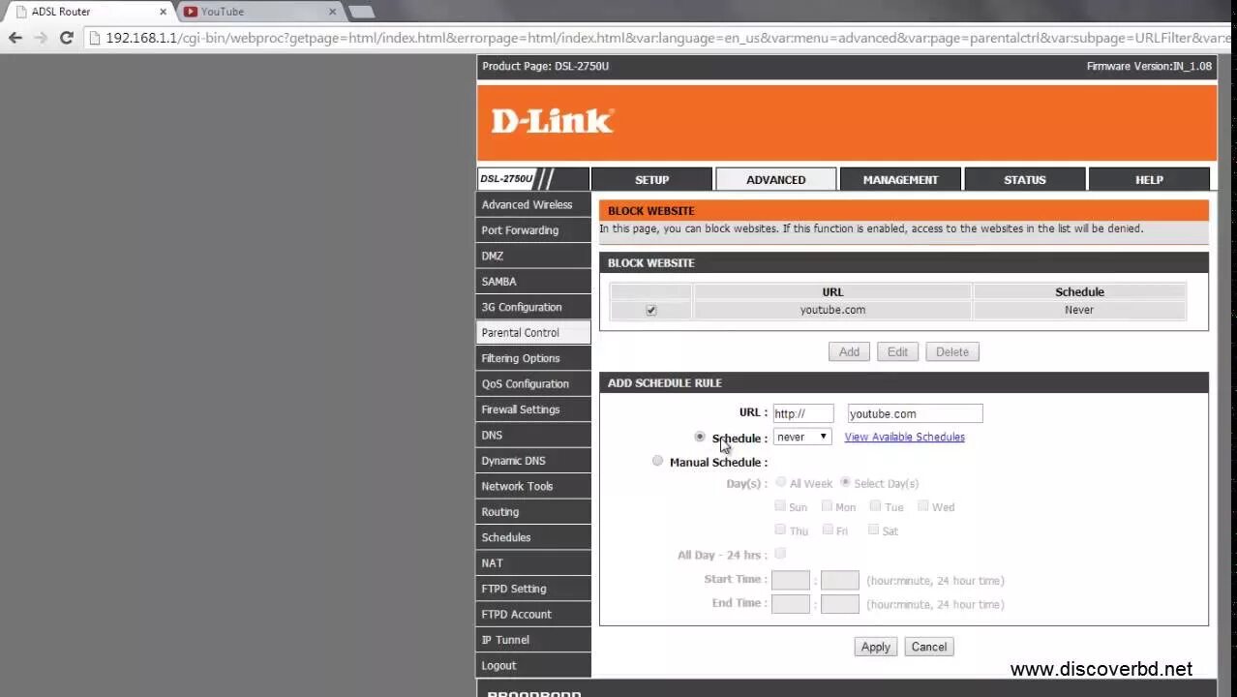Open the schedule dropdown showing never

801,437
